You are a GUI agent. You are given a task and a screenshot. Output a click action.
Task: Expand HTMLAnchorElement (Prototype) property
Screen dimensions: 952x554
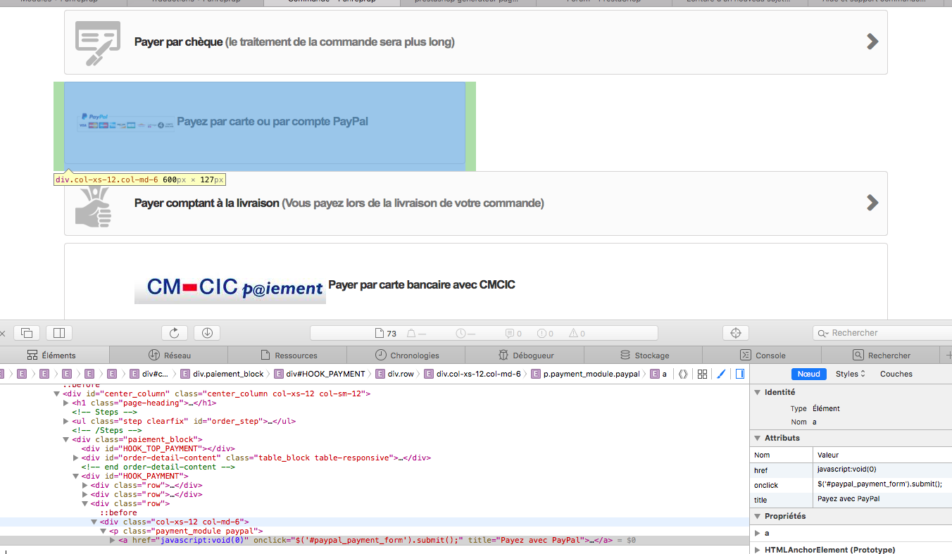coord(758,550)
